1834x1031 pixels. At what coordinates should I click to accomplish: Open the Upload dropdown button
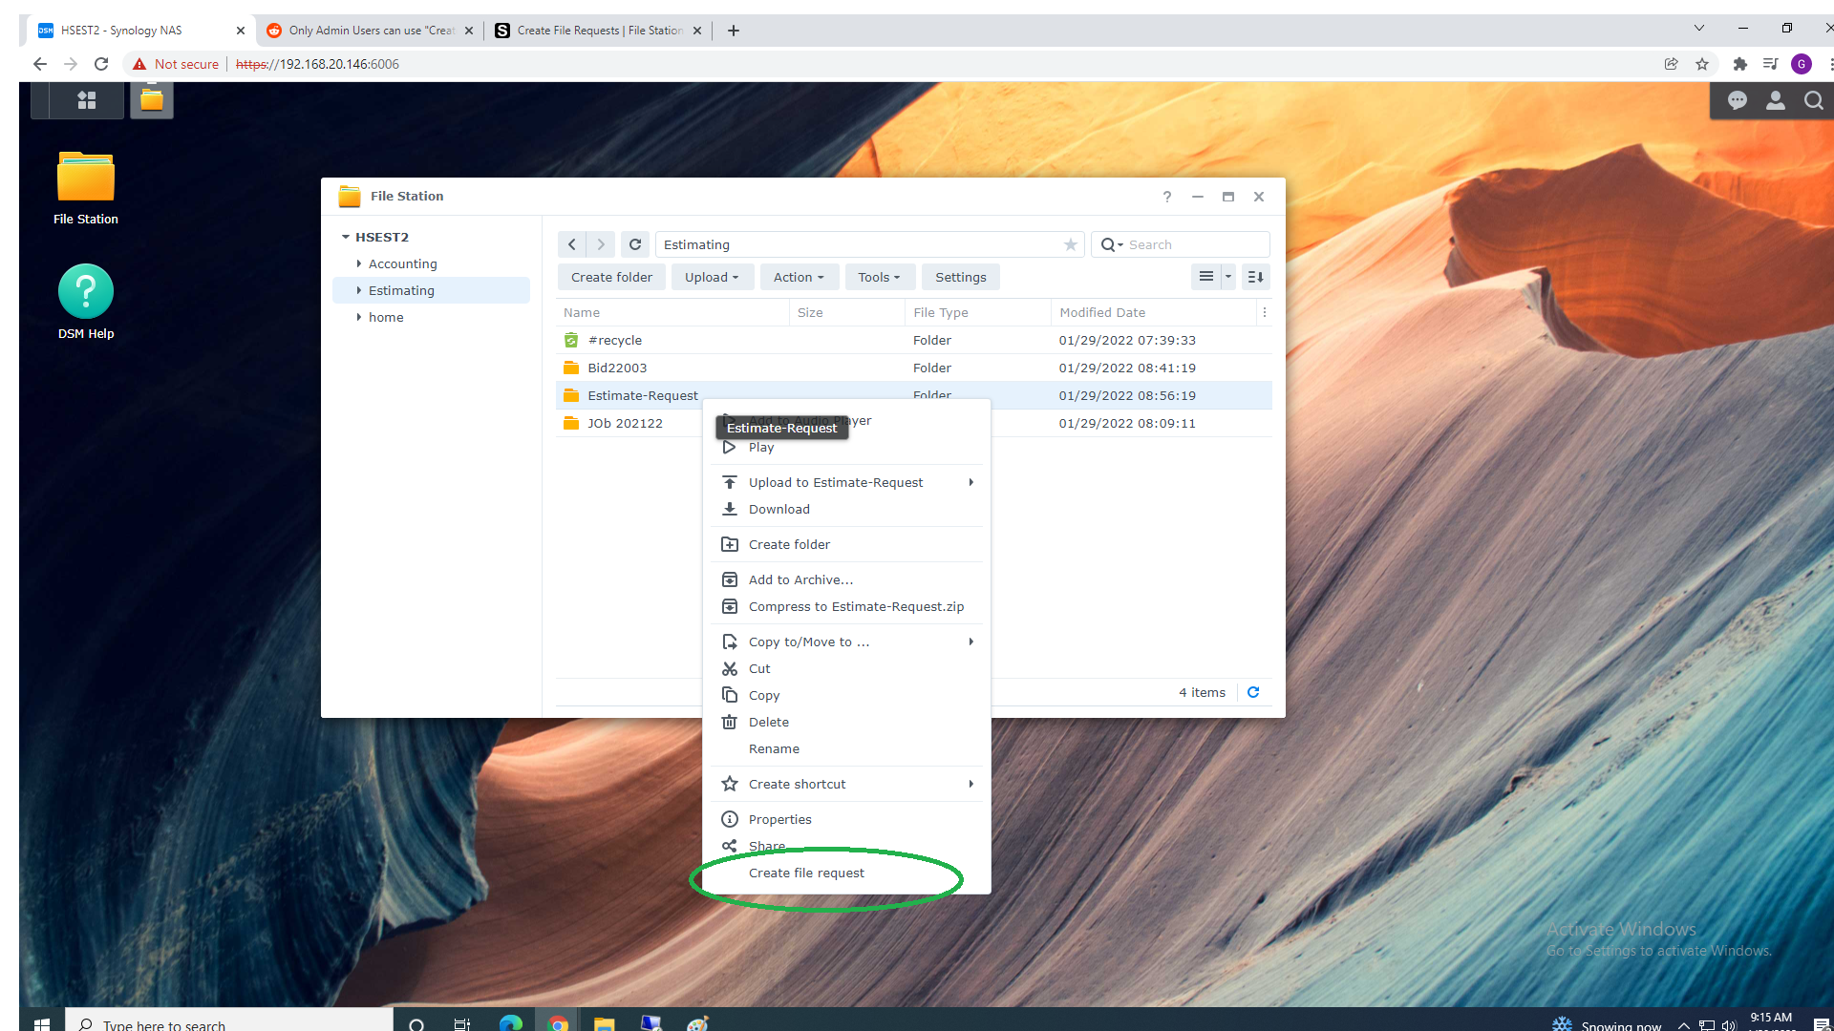click(712, 277)
